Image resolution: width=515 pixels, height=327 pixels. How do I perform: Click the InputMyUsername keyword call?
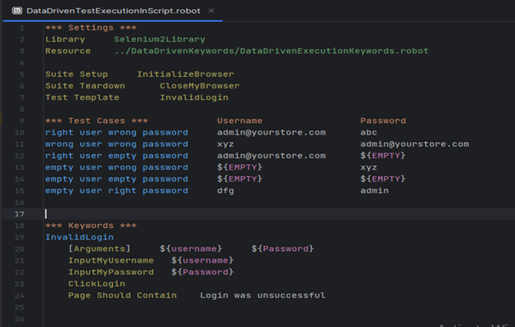pos(111,261)
